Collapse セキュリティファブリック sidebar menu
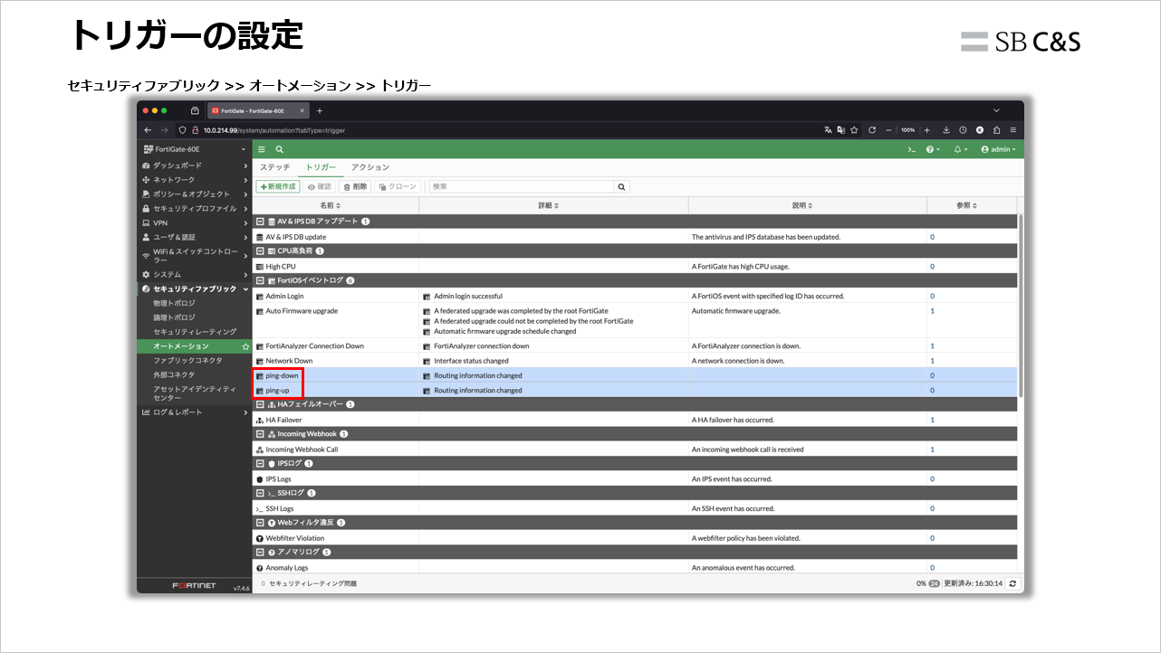Image resolution: width=1161 pixels, height=653 pixels. [194, 289]
